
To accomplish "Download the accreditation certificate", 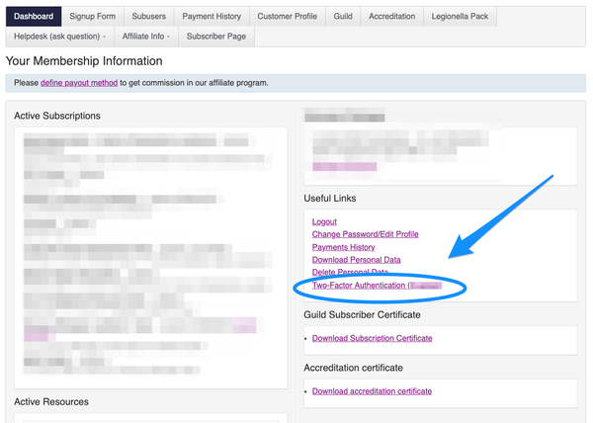I will click(372, 391).
